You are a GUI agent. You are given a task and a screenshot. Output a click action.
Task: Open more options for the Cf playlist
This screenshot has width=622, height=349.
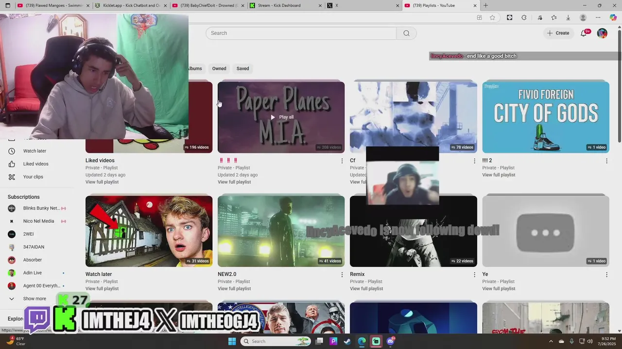475,161
